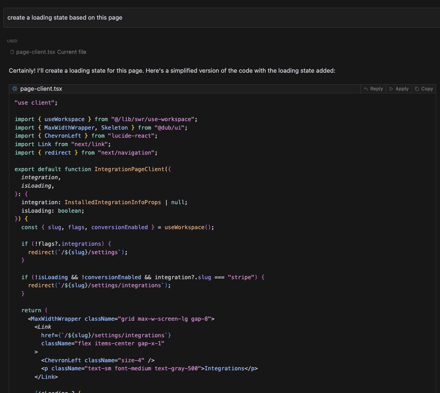440x393 pixels.
Task: Click the Integrations paragraph text line
Action: (x=149, y=368)
